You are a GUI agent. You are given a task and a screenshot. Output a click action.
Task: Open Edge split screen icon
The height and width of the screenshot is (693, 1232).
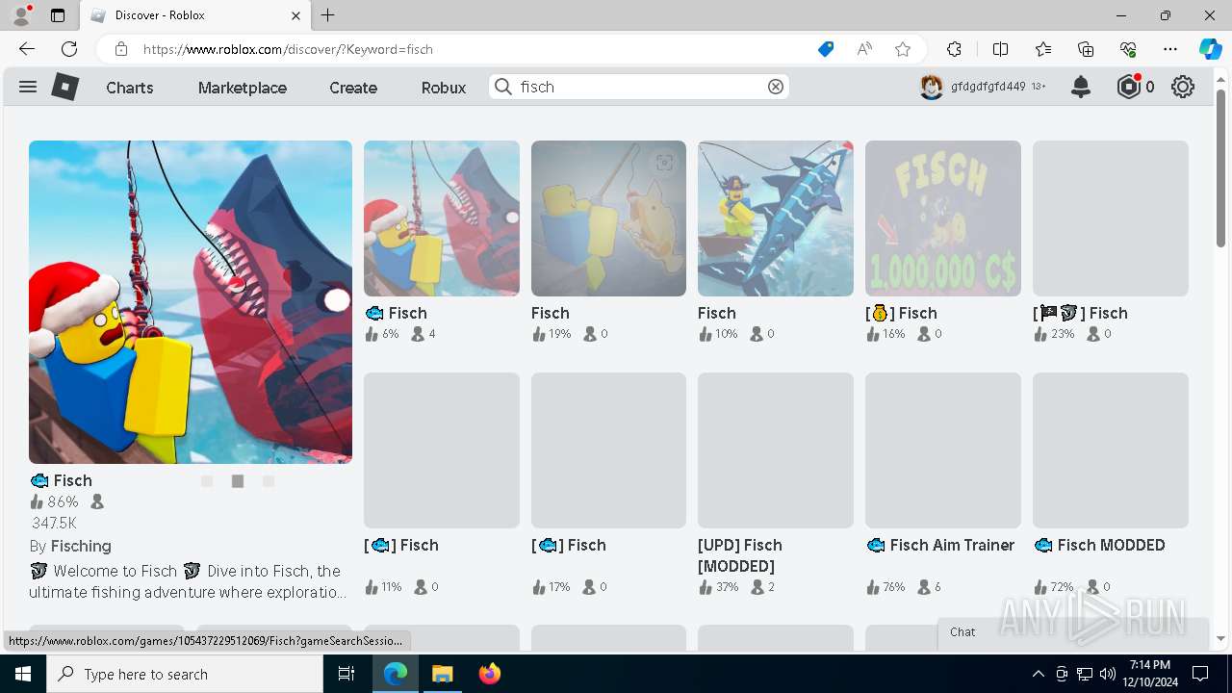[1000, 49]
